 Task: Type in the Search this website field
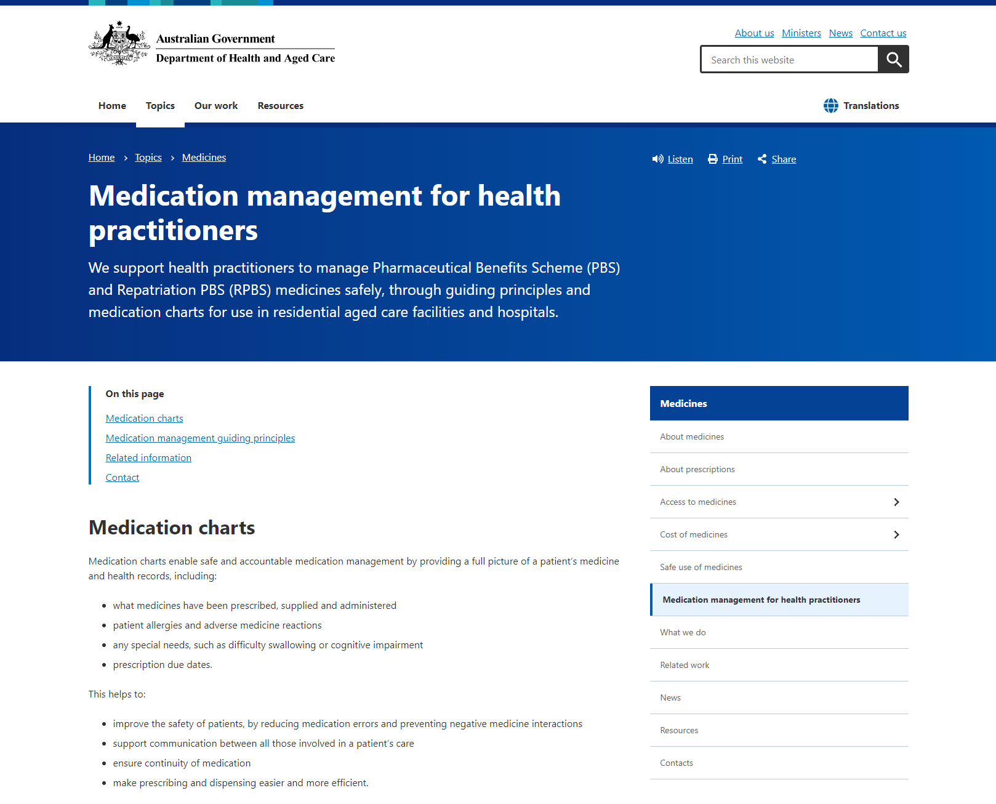tap(789, 60)
